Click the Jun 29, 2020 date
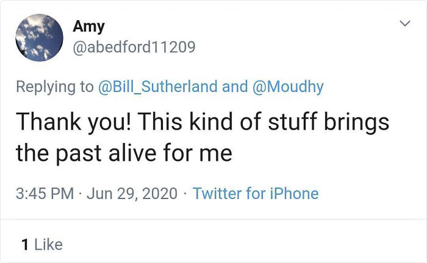 coord(133,194)
